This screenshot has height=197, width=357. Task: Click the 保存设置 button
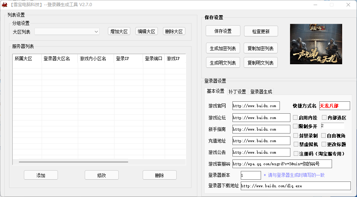click(x=223, y=31)
